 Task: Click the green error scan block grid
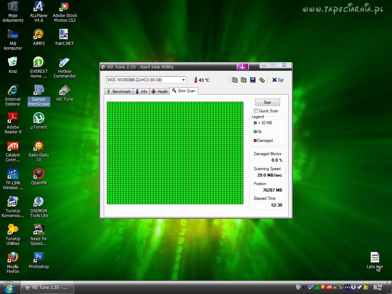coord(175,153)
